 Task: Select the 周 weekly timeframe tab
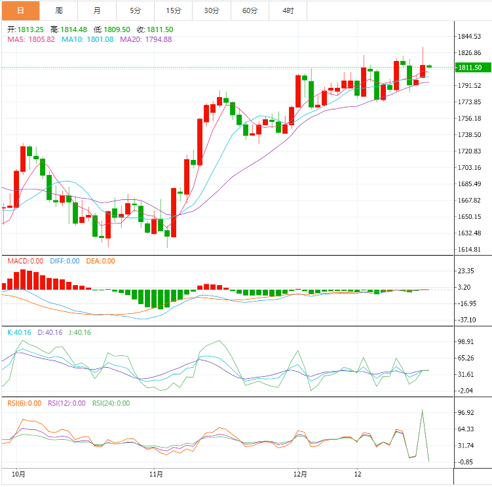(x=59, y=10)
